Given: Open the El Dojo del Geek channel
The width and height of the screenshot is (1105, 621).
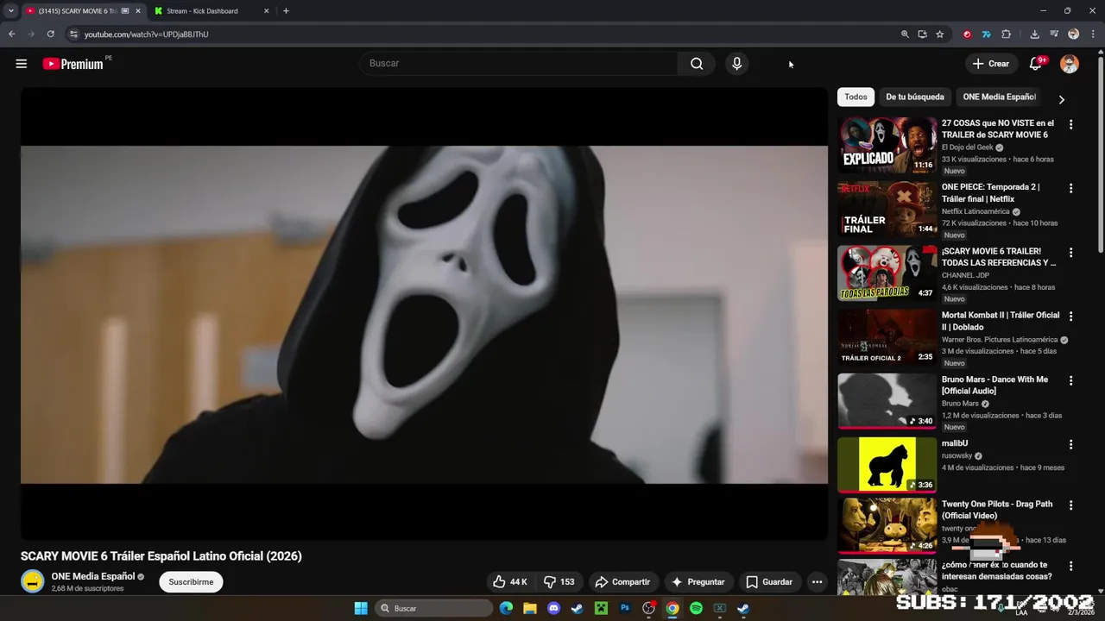Looking at the screenshot, I should 968,147.
